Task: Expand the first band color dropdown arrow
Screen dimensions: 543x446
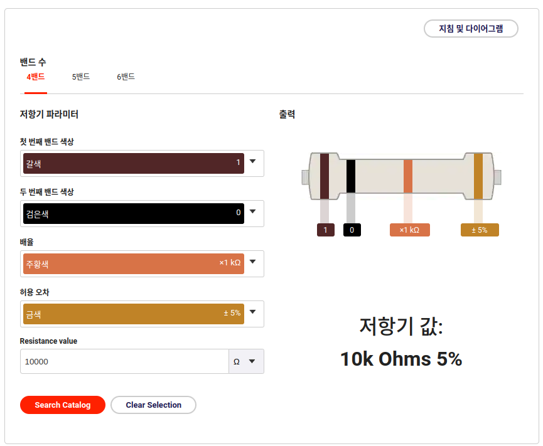Action: 253,161
